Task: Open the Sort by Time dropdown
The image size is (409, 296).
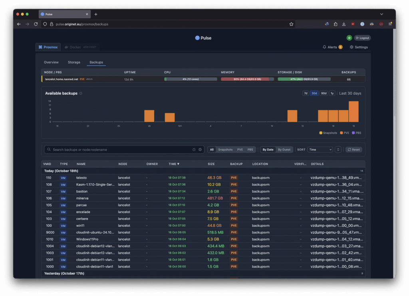Action: point(320,149)
